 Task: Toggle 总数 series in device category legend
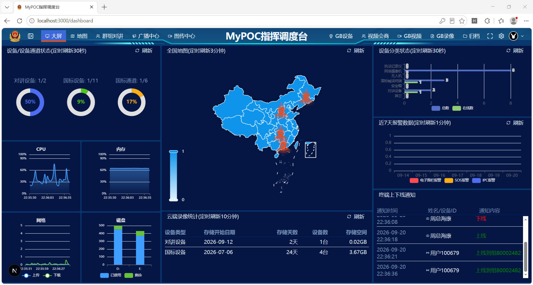440,108
